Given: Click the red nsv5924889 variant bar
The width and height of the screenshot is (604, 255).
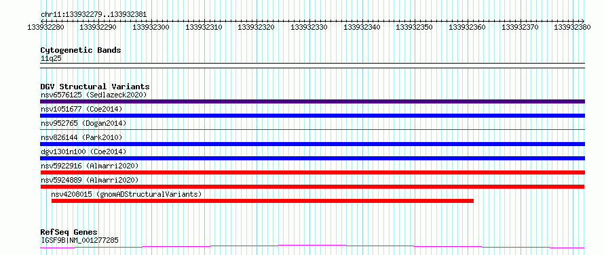Looking at the screenshot, I should click(x=312, y=187).
